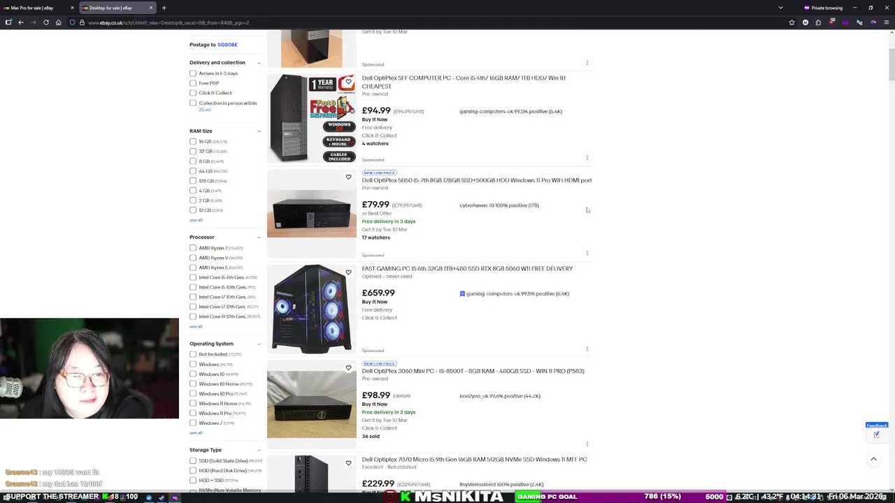This screenshot has height=503, width=895.
Task: Open the Feedback tab at right edge
Action: click(x=876, y=425)
